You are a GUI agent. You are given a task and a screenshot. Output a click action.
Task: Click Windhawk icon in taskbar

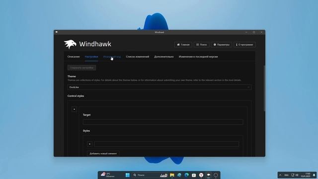[209, 175]
